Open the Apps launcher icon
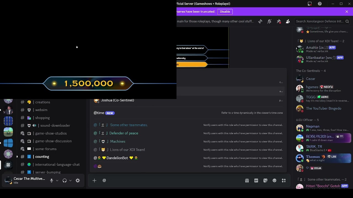The width and height of the screenshot is (353, 198). click(x=284, y=181)
